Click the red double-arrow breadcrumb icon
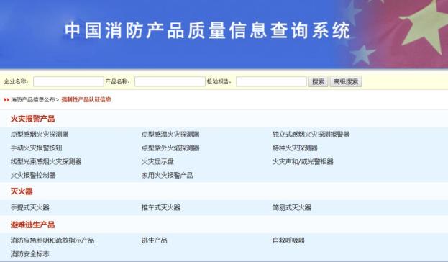 pyautogui.click(x=6, y=100)
